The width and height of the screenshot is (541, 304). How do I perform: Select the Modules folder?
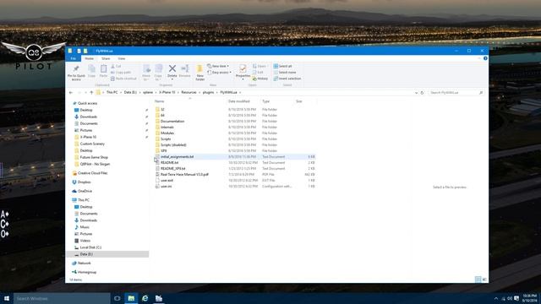(x=167, y=133)
